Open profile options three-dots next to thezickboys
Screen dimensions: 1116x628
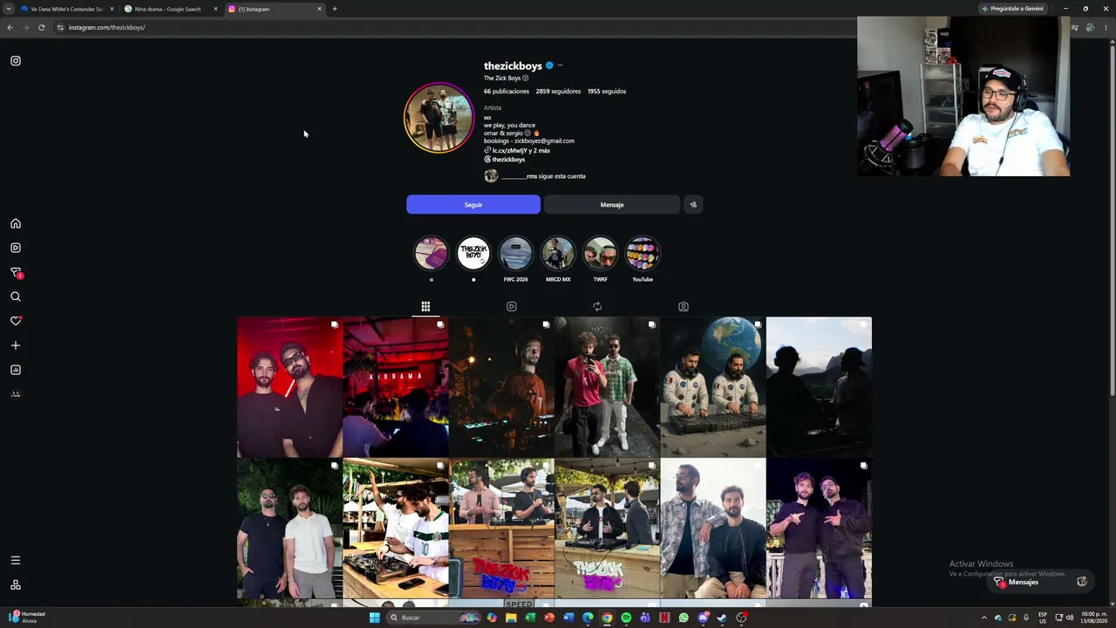[560, 65]
